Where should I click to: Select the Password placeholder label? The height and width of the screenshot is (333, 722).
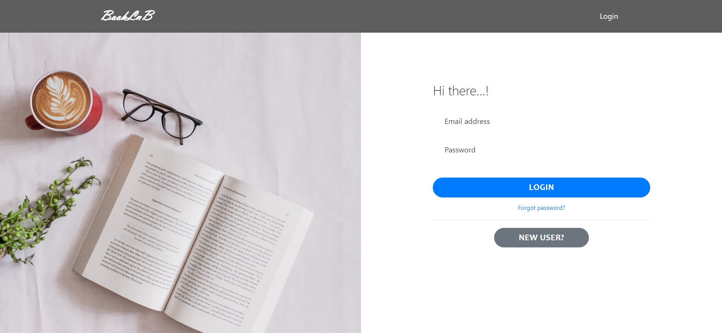pyautogui.click(x=460, y=150)
